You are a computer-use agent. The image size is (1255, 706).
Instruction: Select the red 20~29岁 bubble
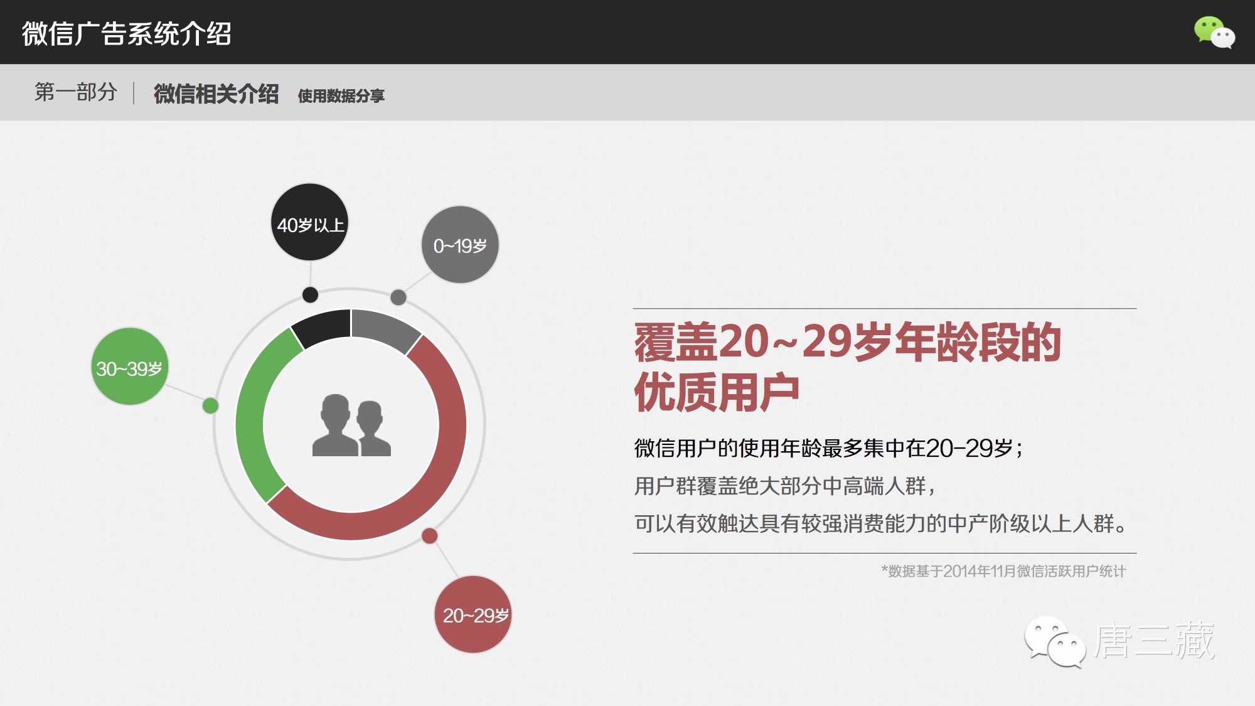(473, 614)
